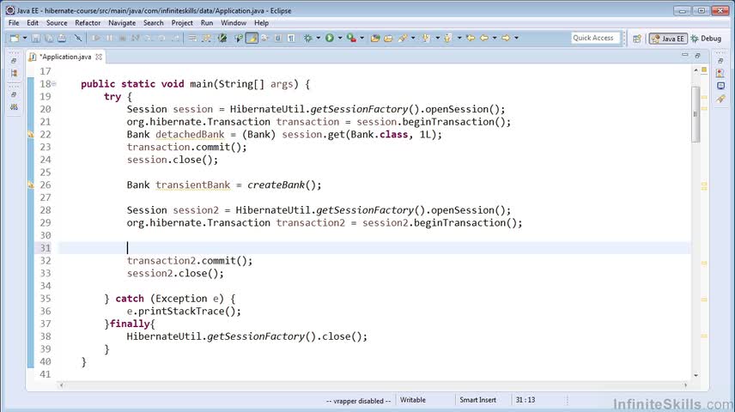
Task: Switch to the Debug perspective
Action: (706, 39)
